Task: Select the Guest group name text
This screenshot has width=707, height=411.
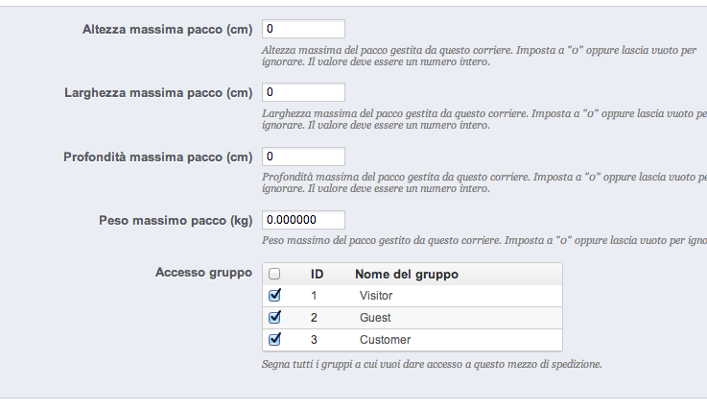Action: pos(375,318)
